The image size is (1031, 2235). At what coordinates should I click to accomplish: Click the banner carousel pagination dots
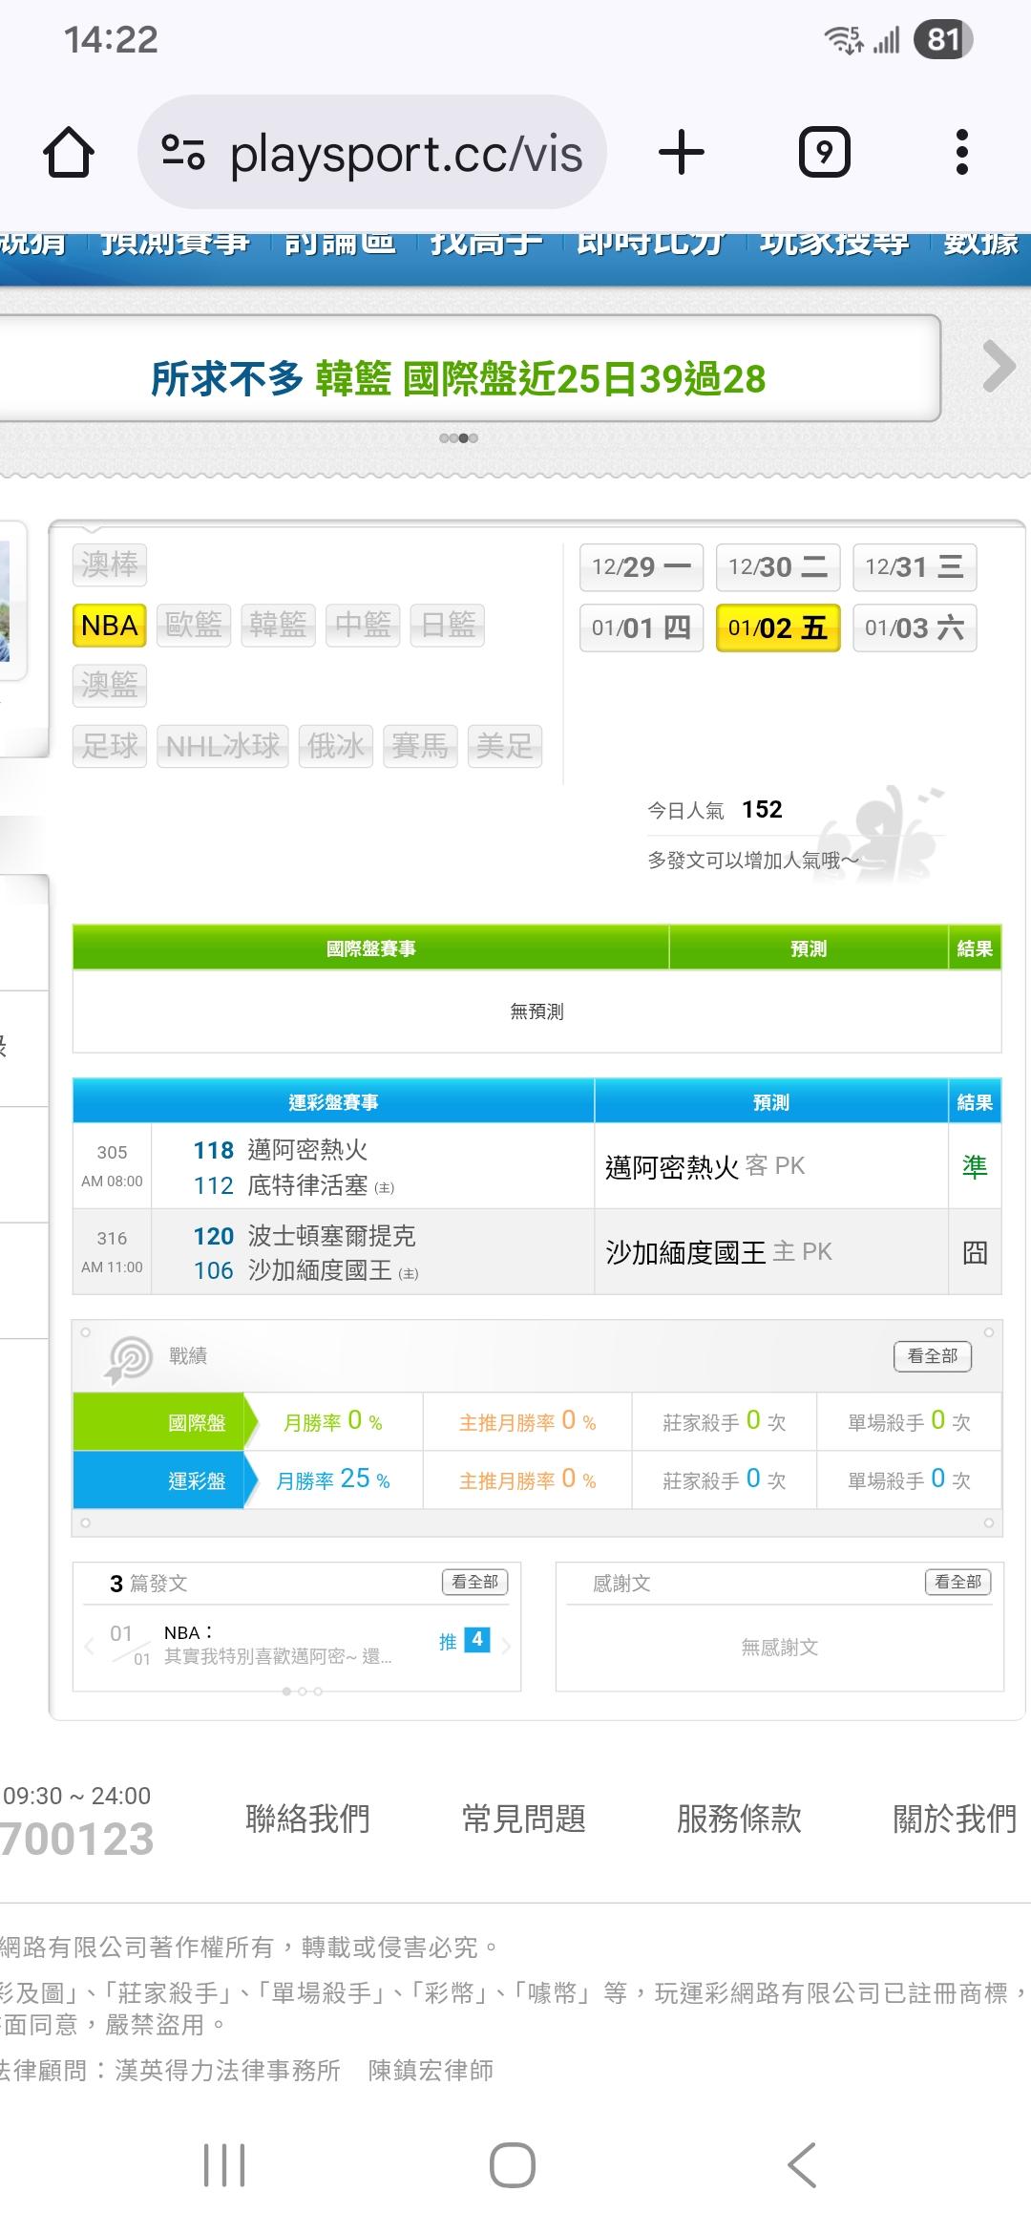(x=458, y=438)
